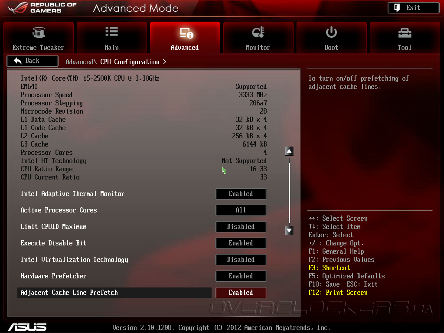Click the F2: Previous Values hint
The width and height of the screenshot is (444, 333).
[341, 260]
